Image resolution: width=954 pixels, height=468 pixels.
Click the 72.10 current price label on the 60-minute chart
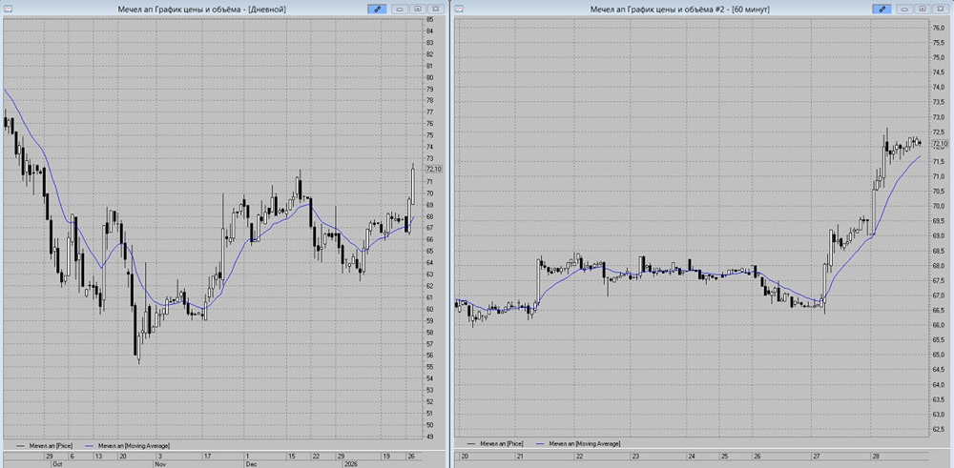coord(940,144)
